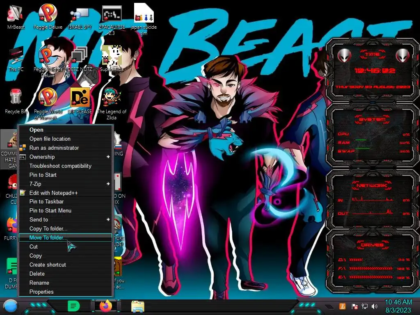420x315 pixels.
Task: Click the widget date Thursday 03 August 2023
Action: tap(373, 87)
